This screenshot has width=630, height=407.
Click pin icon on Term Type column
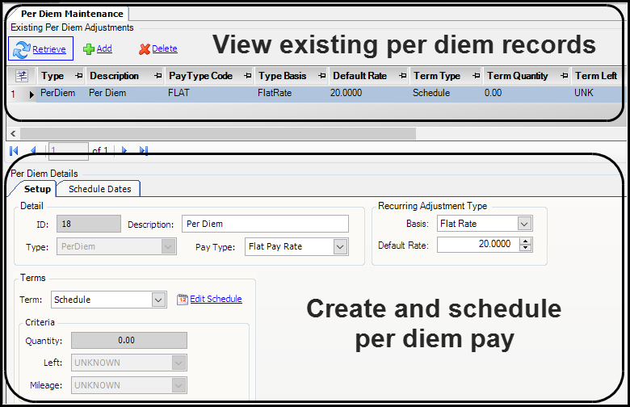click(x=476, y=76)
